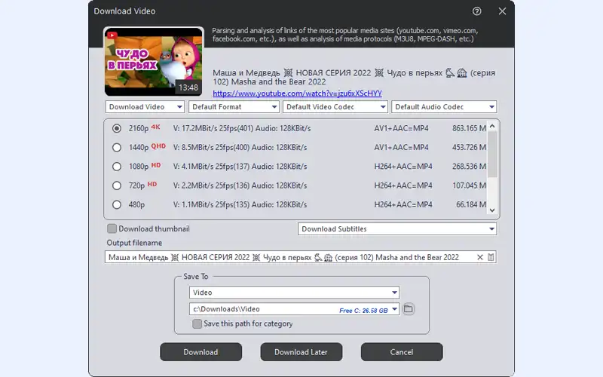Image resolution: width=603 pixels, height=377 pixels.
Task: Click the Download button
Action: click(x=200, y=352)
